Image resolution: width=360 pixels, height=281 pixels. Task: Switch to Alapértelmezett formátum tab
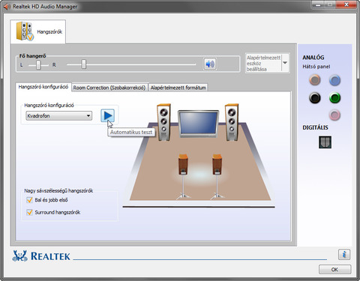(178, 88)
